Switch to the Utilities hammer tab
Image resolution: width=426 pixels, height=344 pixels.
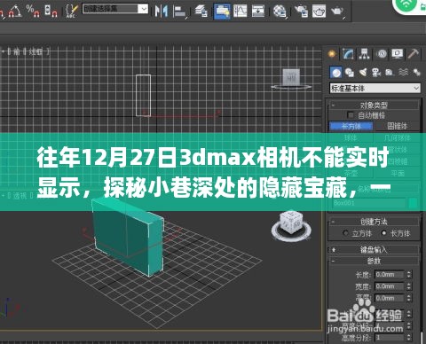point(413,54)
